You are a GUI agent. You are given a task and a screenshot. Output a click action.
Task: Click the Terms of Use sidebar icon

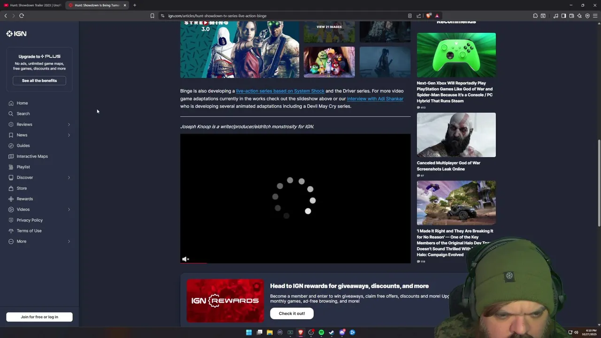11,231
